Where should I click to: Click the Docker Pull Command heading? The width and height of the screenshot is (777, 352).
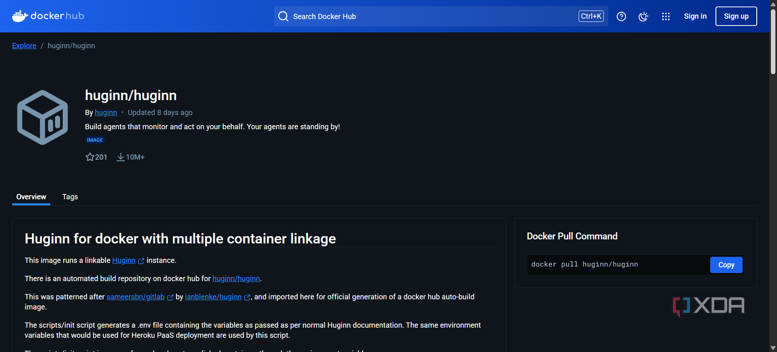click(x=572, y=236)
